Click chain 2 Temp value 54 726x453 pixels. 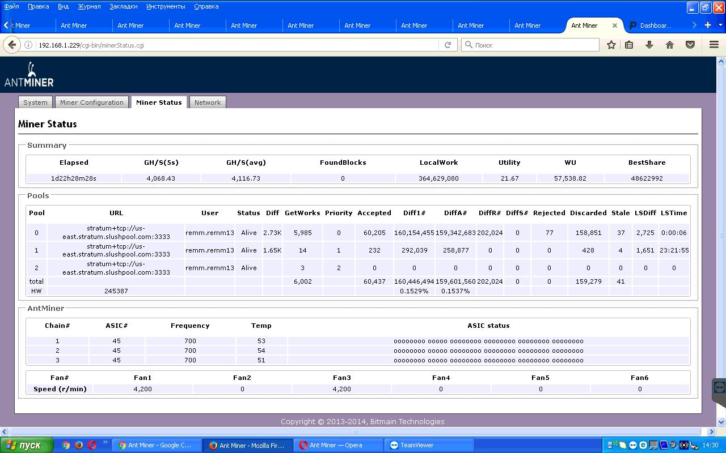pos(261,351)
